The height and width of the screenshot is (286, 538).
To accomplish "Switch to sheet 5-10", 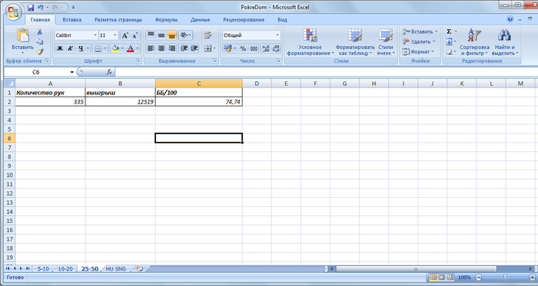I will click(43, 269).
